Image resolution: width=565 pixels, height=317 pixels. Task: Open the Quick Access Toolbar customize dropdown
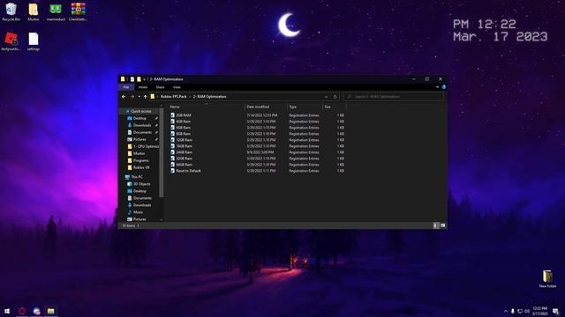(145, 79)
